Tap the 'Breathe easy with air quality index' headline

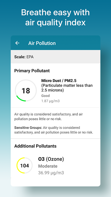click(x=55, y=18)
